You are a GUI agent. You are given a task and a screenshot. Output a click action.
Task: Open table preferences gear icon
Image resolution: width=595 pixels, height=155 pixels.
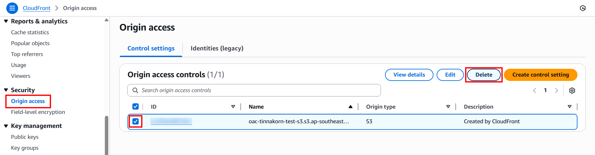[x=572, y=91]
